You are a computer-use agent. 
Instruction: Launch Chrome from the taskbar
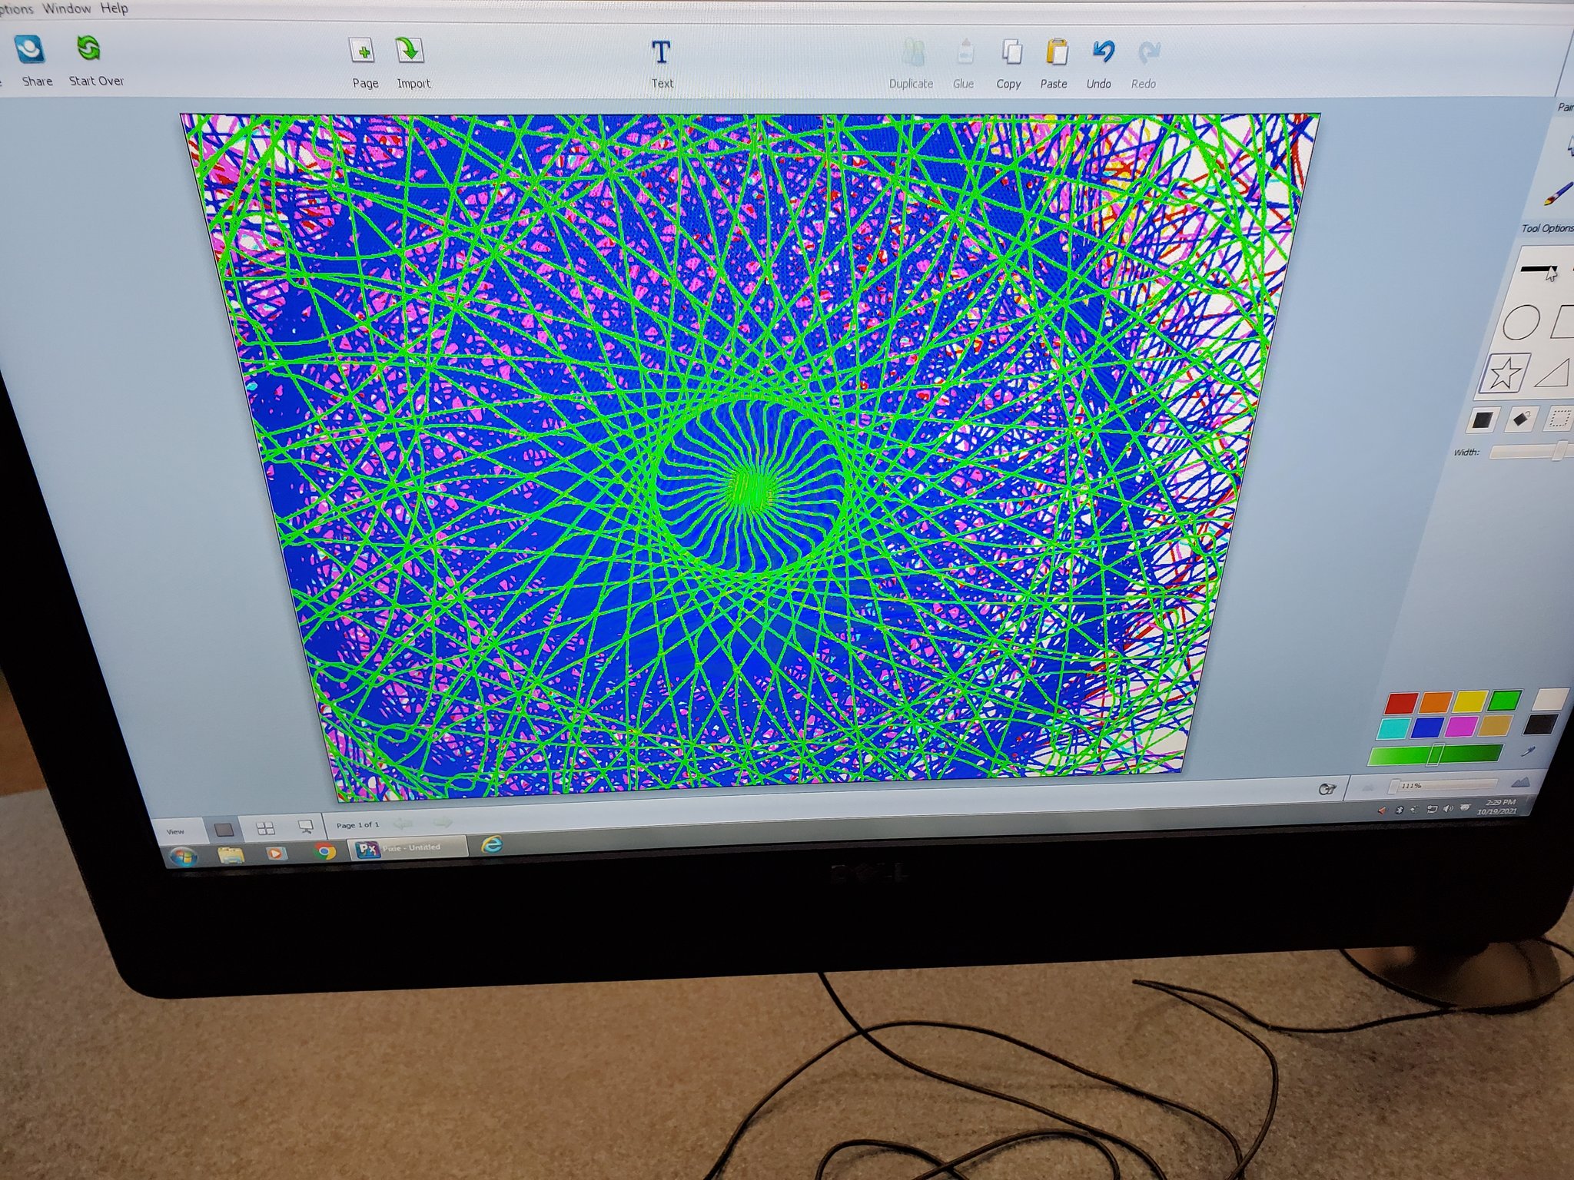pyautogui.click(x=325, y=851)
